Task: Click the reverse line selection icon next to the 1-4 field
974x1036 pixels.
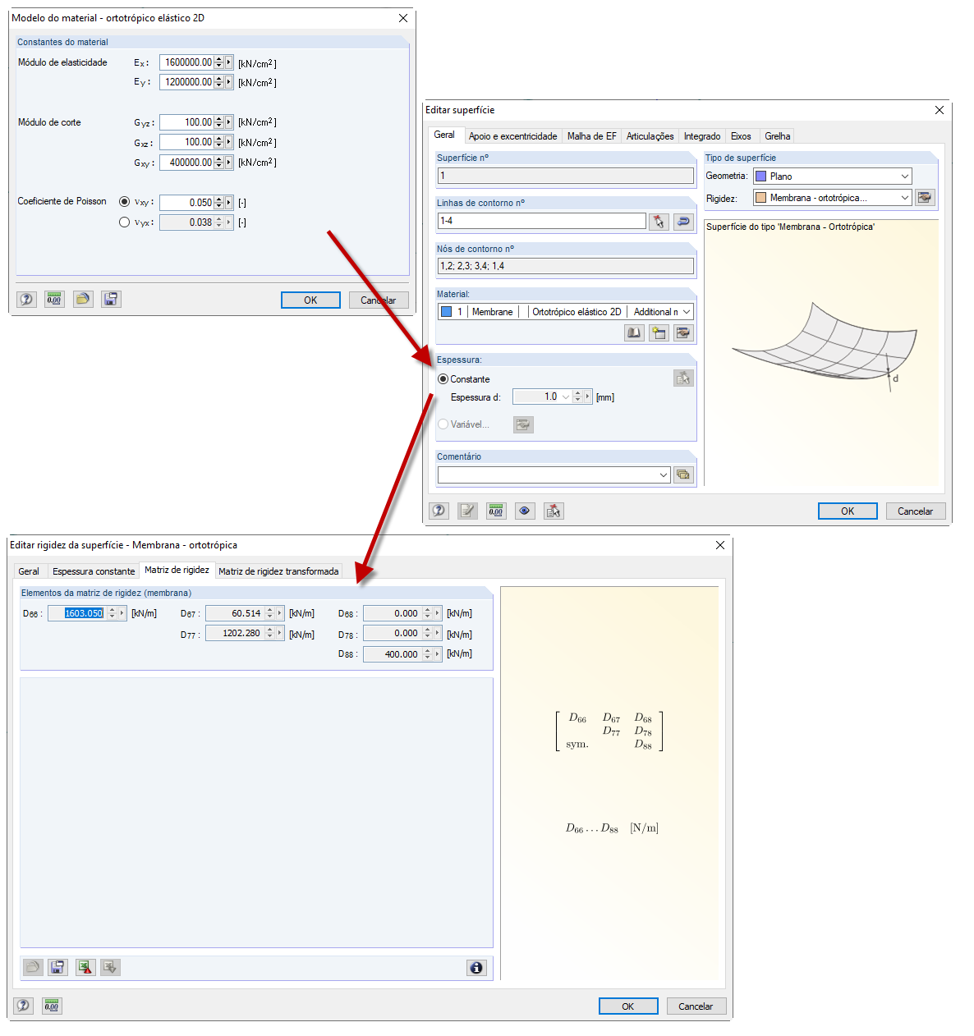Action: tap(683, 221)
